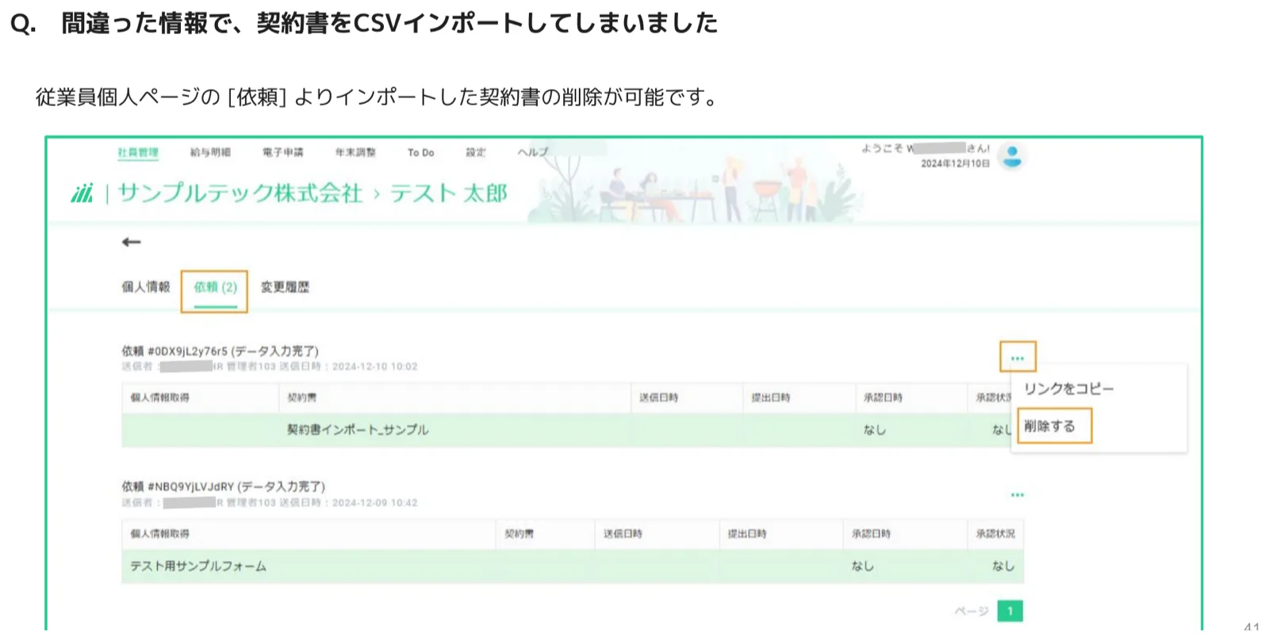Click page 1 pagination button
This screenshot has width=1269, height=641.
[x=1010, y=611]
